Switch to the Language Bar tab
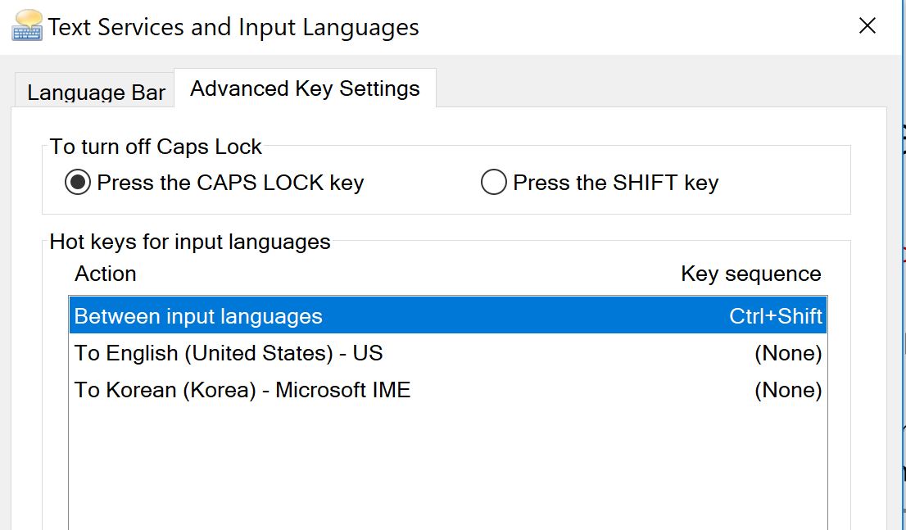 tap(95, 91)
